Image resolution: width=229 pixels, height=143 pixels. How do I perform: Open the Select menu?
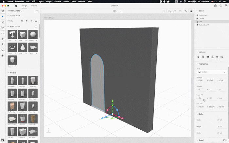tap(66, 1)
